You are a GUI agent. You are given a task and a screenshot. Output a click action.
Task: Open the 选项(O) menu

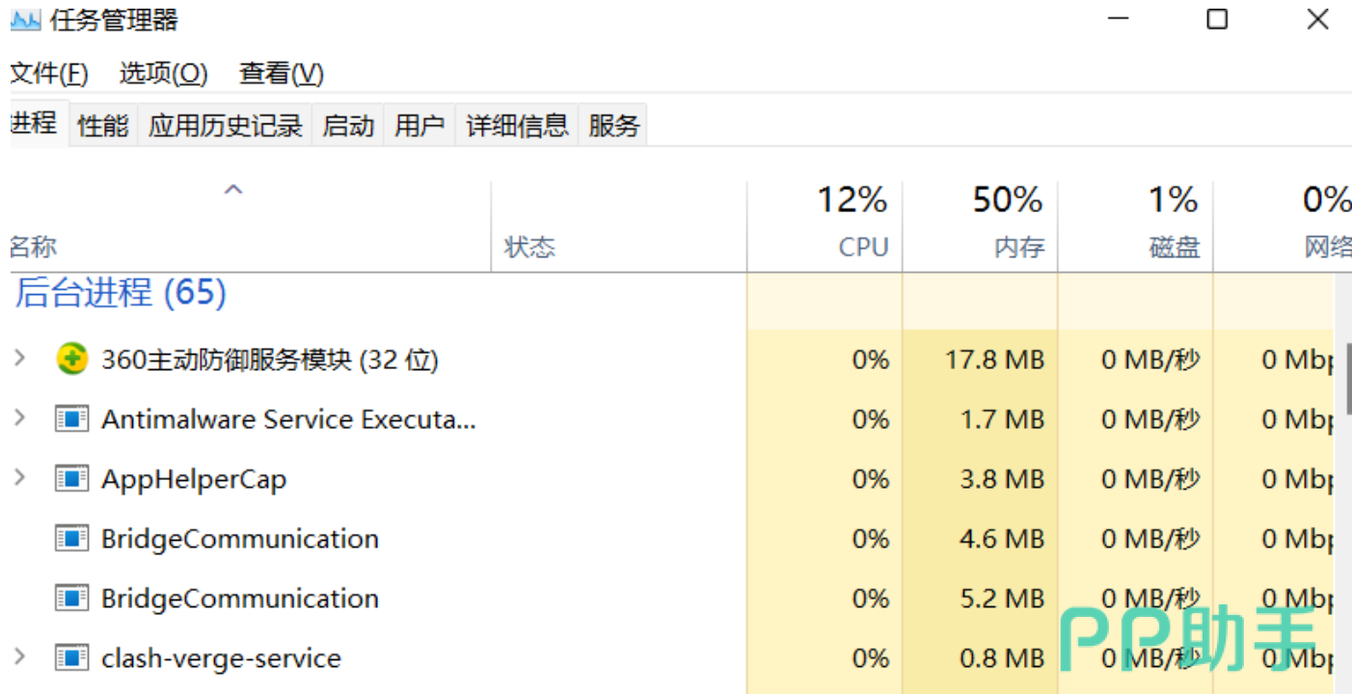pyautogui.click(x=163, y=73)
